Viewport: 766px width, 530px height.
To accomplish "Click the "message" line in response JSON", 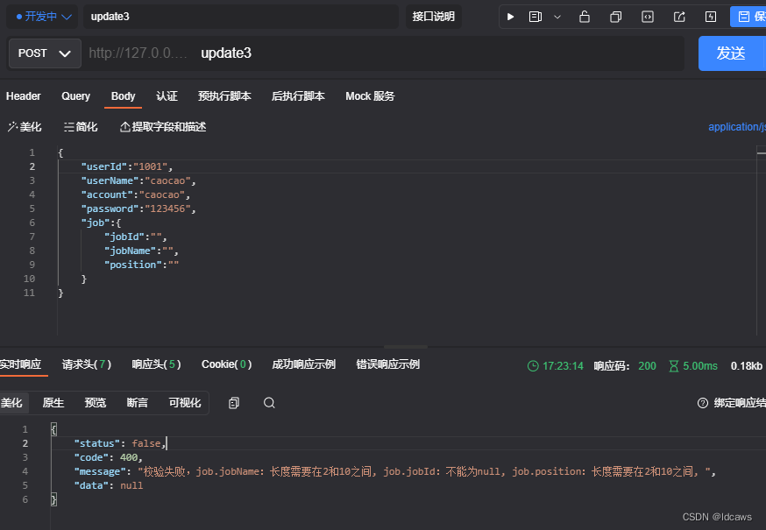I will [x=394, y=471].
